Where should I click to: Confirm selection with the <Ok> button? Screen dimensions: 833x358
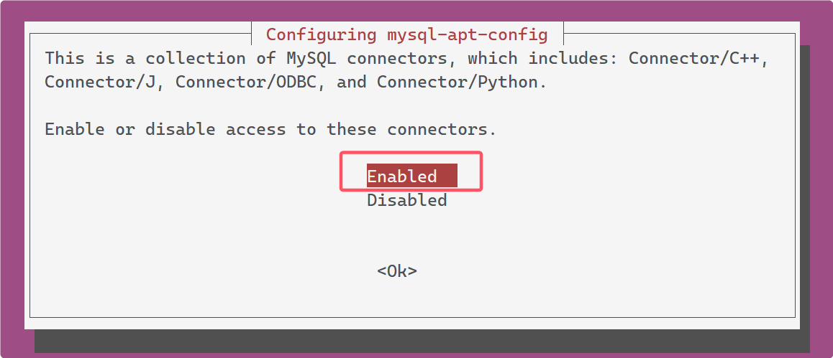coord(397,271)
